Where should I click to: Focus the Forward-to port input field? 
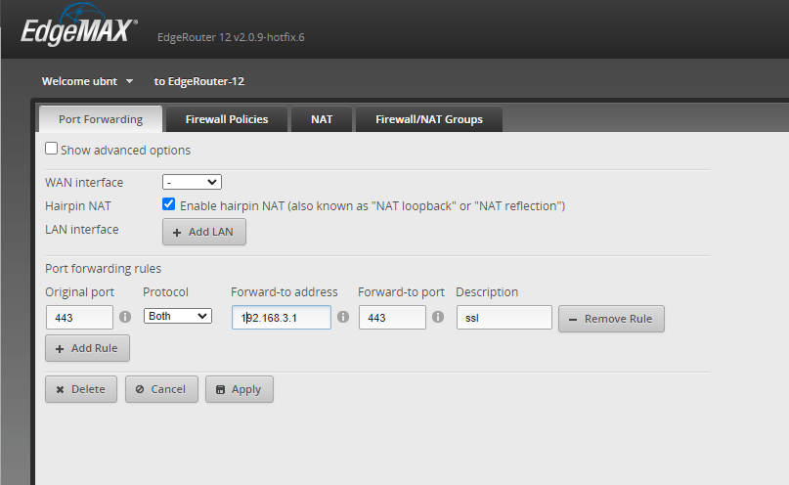click(392, 318)
